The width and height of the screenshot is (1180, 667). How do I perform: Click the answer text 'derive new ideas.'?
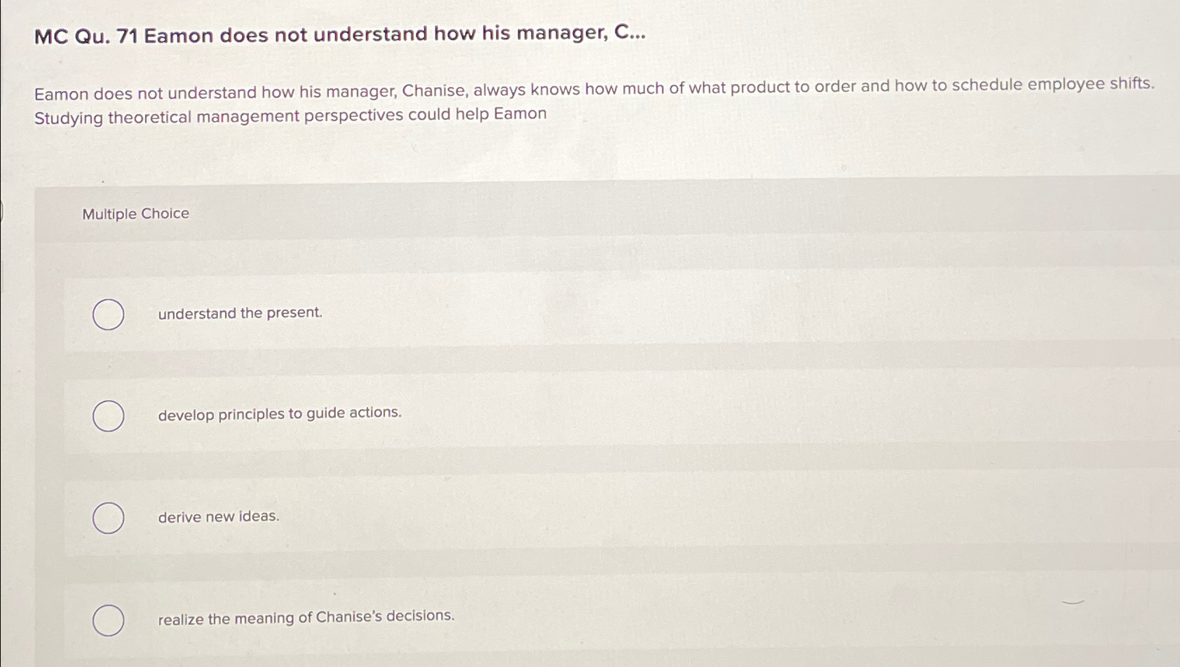(218, 516)
